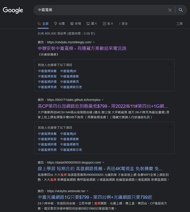Click 中嘉寬頻繳費 in second suggestion box
Screen dimensions: 190x212
point(69,139)
